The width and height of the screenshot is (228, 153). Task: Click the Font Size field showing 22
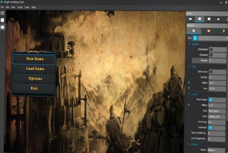(x=217, y=122)
